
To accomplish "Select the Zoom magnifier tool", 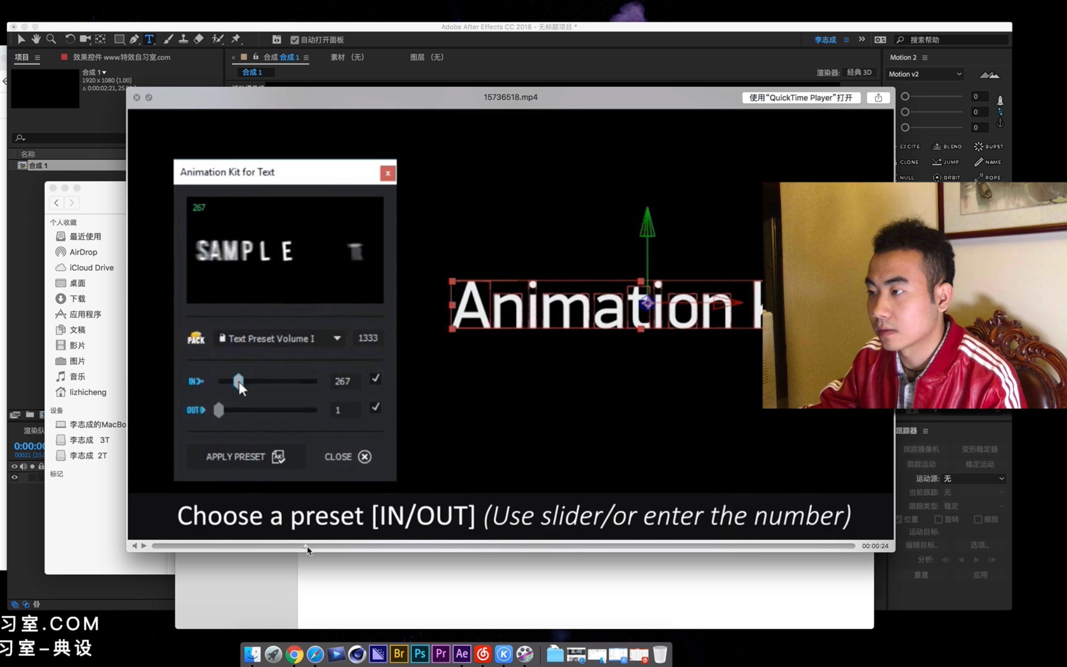I will click(51, 39).
